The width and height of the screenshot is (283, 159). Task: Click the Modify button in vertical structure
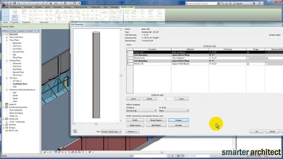coord(135,120)
